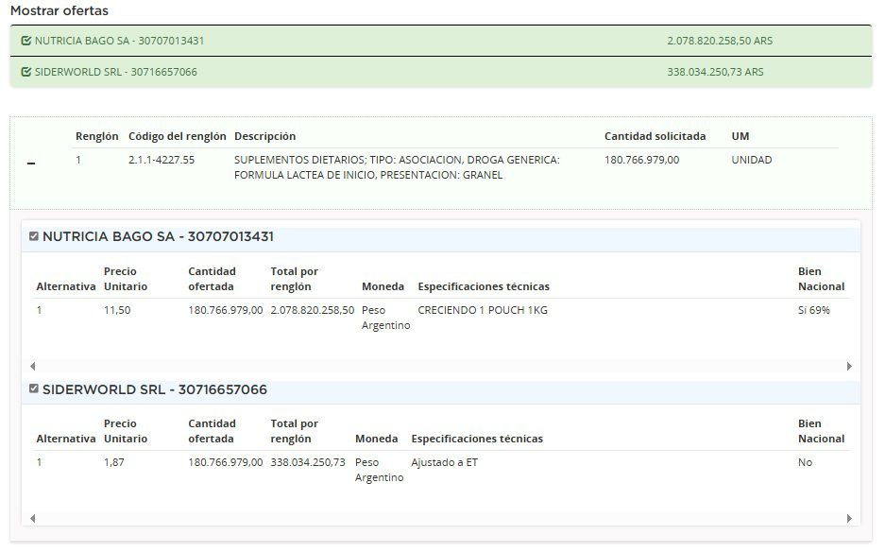Select the 2.078.820.258,50 ARS total amount
This screenshot has height=552, width=885.
(719, 41)
